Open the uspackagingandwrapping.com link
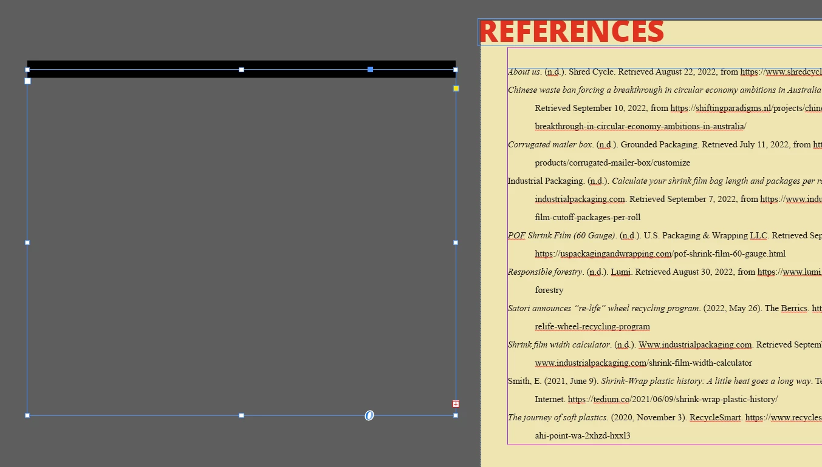Viewport: 822px width, 467px height. click(x=660, y=254)
